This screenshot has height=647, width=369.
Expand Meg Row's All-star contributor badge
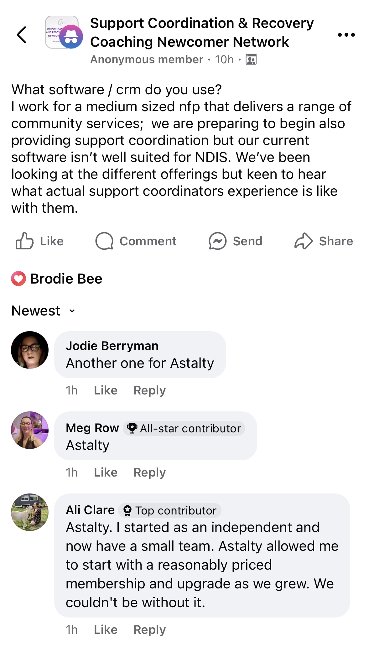183,428
